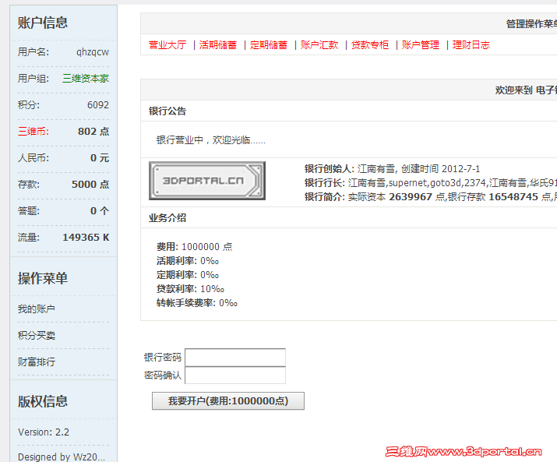Click the 转帐手续费率: 0‰ line

click(x=197, y=303)
